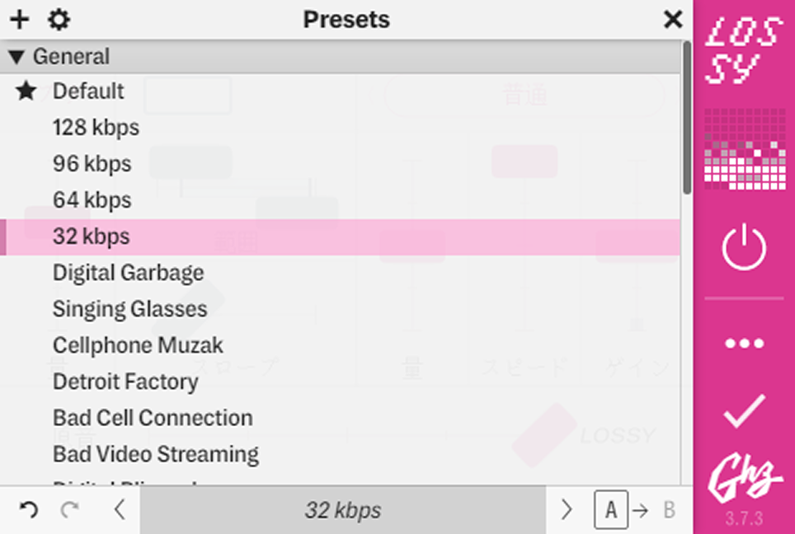Click the preset list scrollbar
Image resolution: width=795 pixels, height=534 pixels.
[686, 118]
